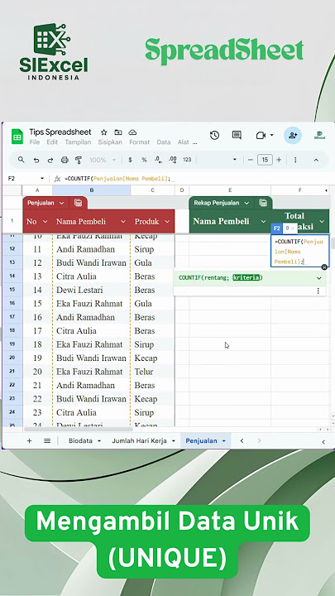Click the Rekap Penjualan table options icon
Image resolution: width=335 pixels, height=596 pixels.
(x=263, y=203)
